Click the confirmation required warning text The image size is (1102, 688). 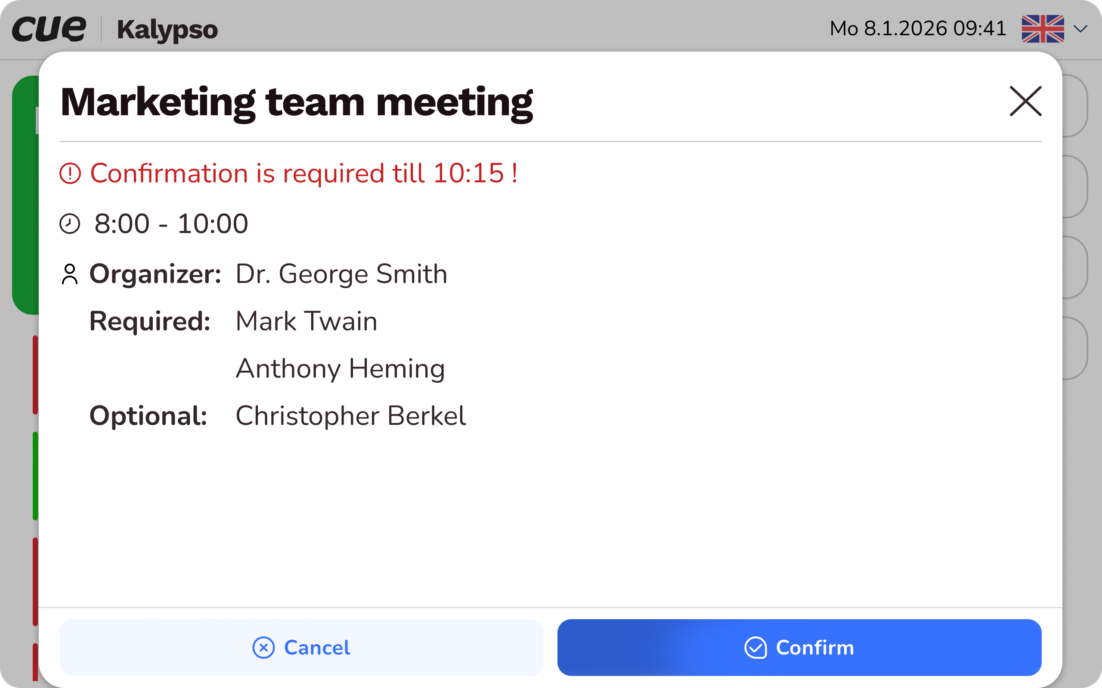[x=304, y=173]
